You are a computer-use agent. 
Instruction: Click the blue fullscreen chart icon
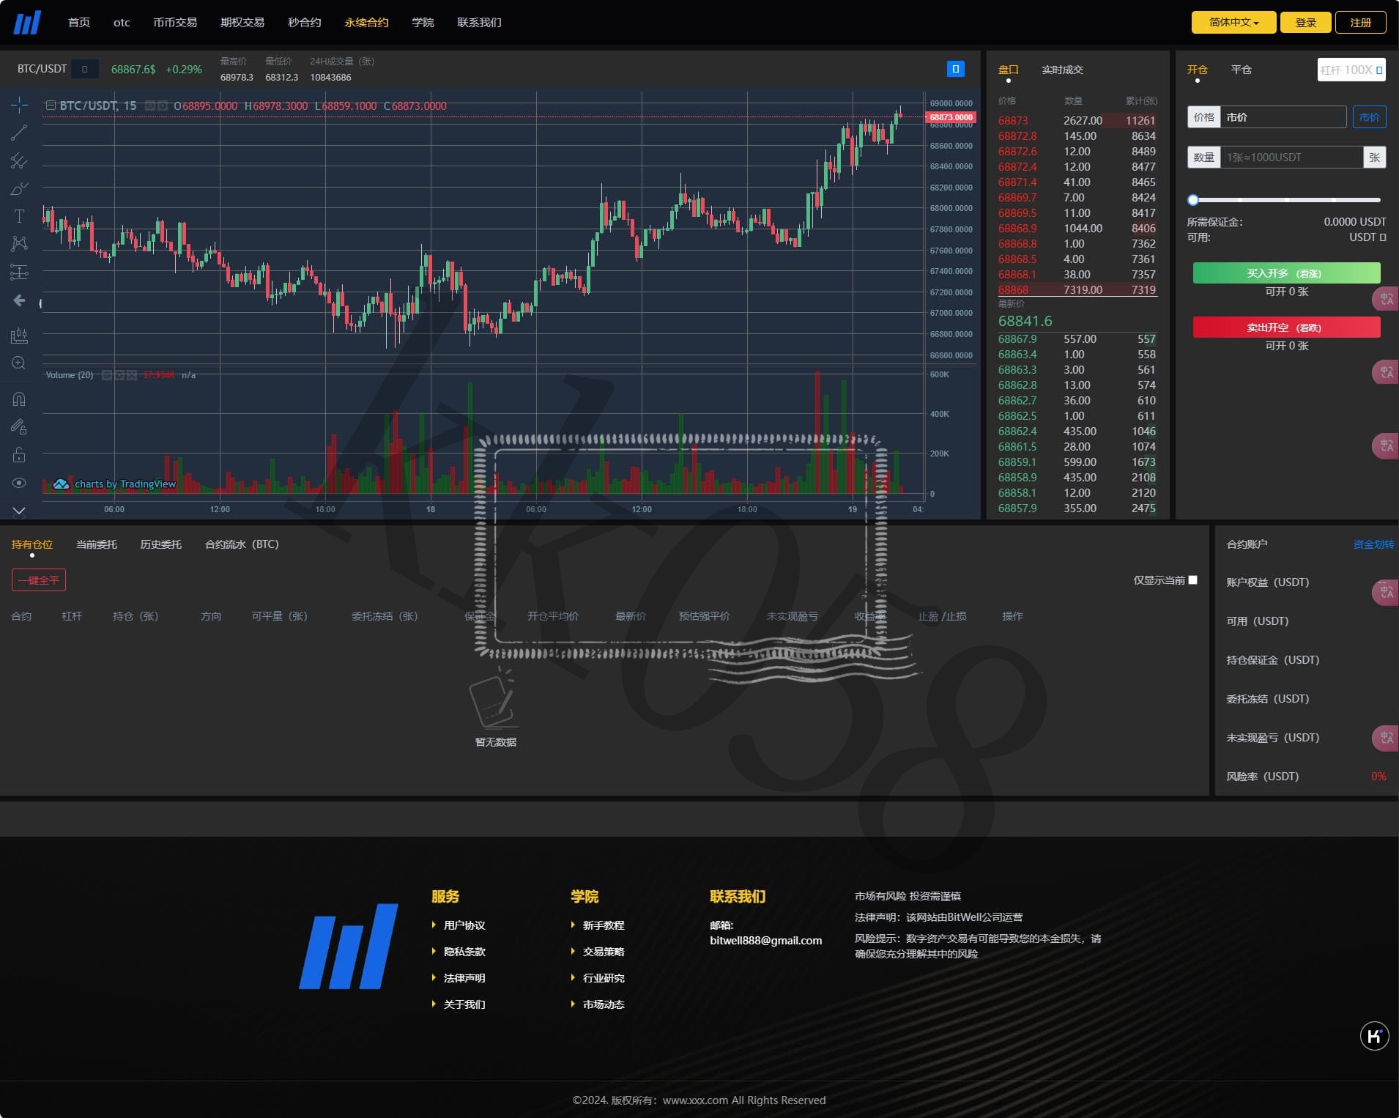coord(955,69)
